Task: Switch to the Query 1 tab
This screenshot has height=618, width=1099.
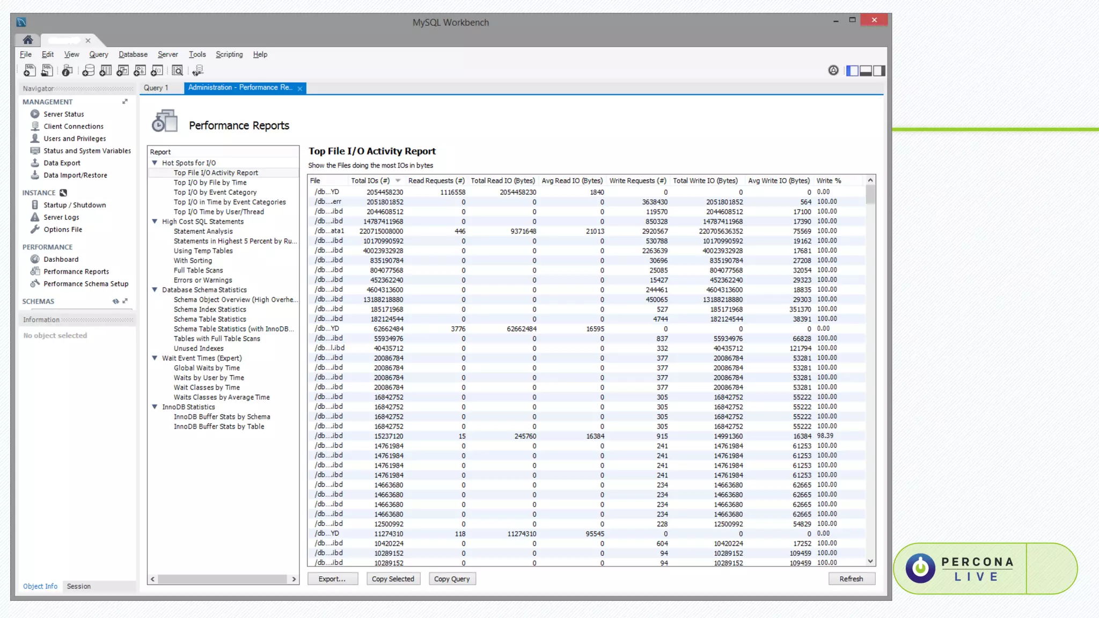Action: pos(156,88)
